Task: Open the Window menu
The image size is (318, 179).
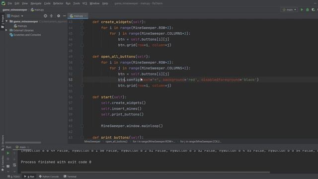Action: pyautogui.click(x=94, y=3)
